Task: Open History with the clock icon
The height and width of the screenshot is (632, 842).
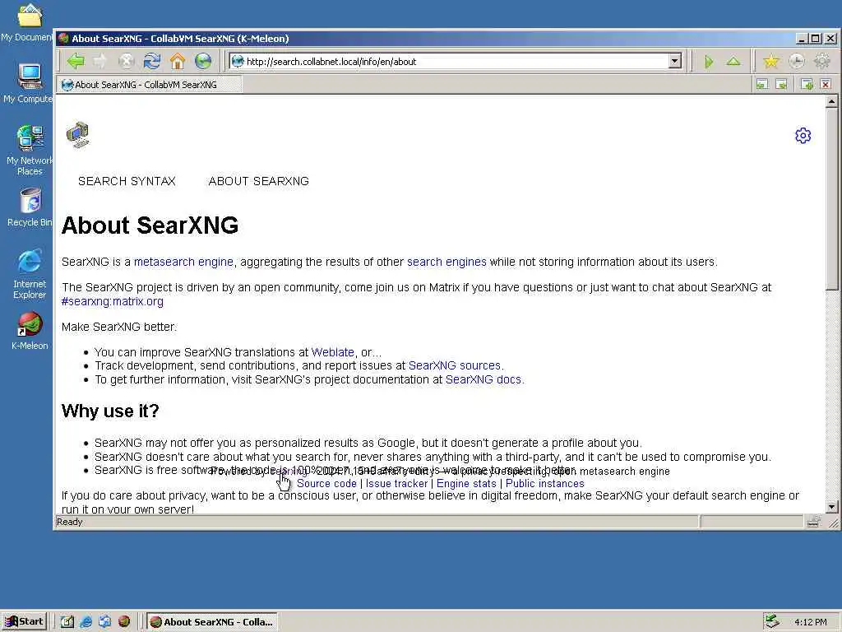Action: (796, 62)
